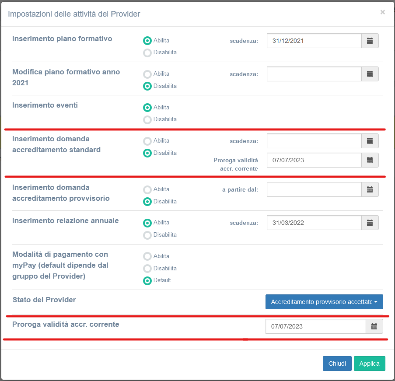Select Abilita for Inserimento piano formativo
The width and height of the screenshot is (395, 381).
pyautogui.click(x=147, y=41)
